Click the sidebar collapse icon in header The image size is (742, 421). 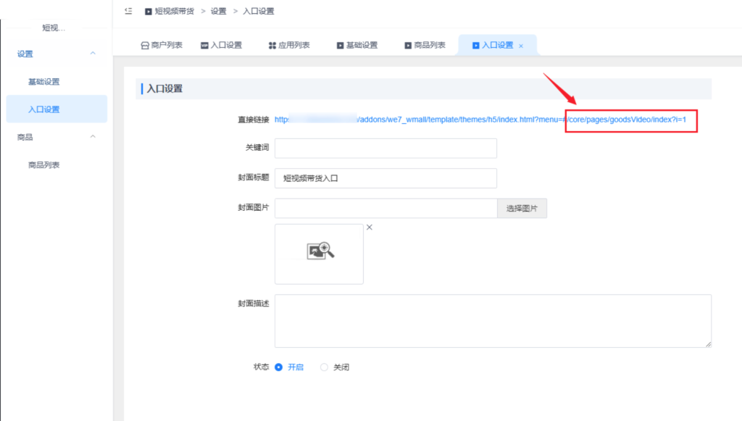pyautogui.click(x=128, y=11)
